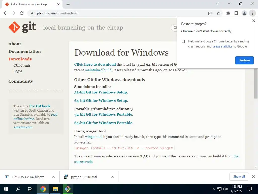Open the side panel icon
Image resolution: width=258 pixels, height=194 pixels.
pyautogui.click(x=236, y=13)
